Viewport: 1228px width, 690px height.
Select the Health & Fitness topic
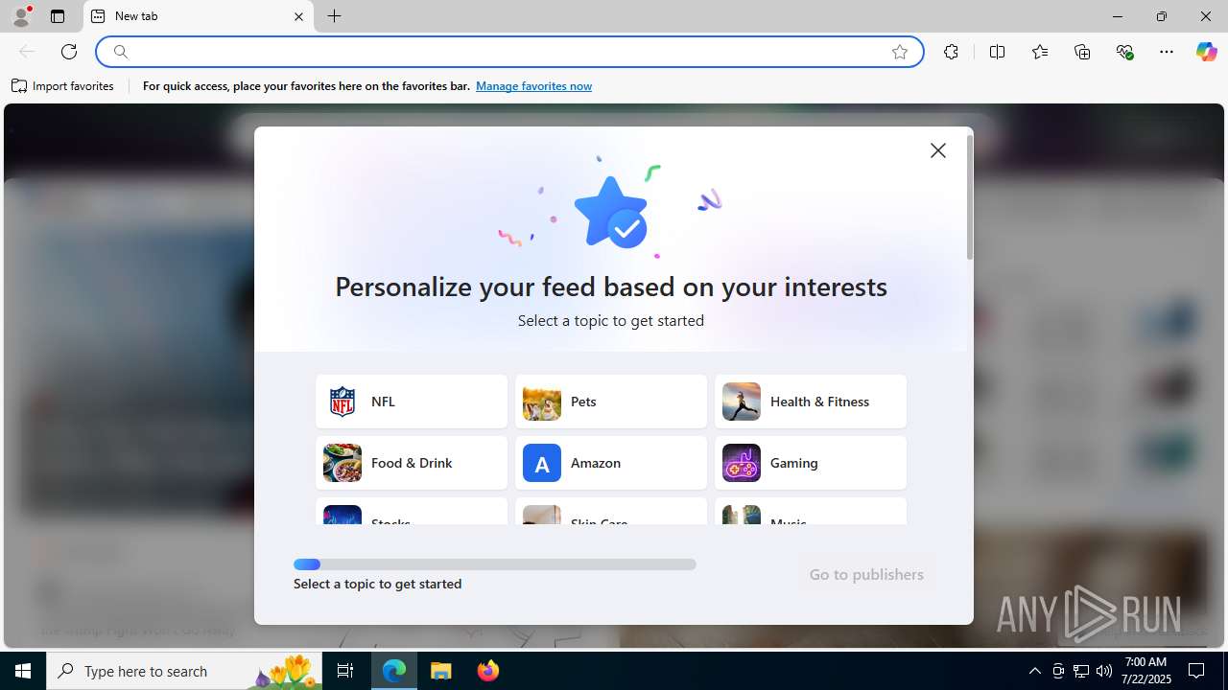coord(811,402)
